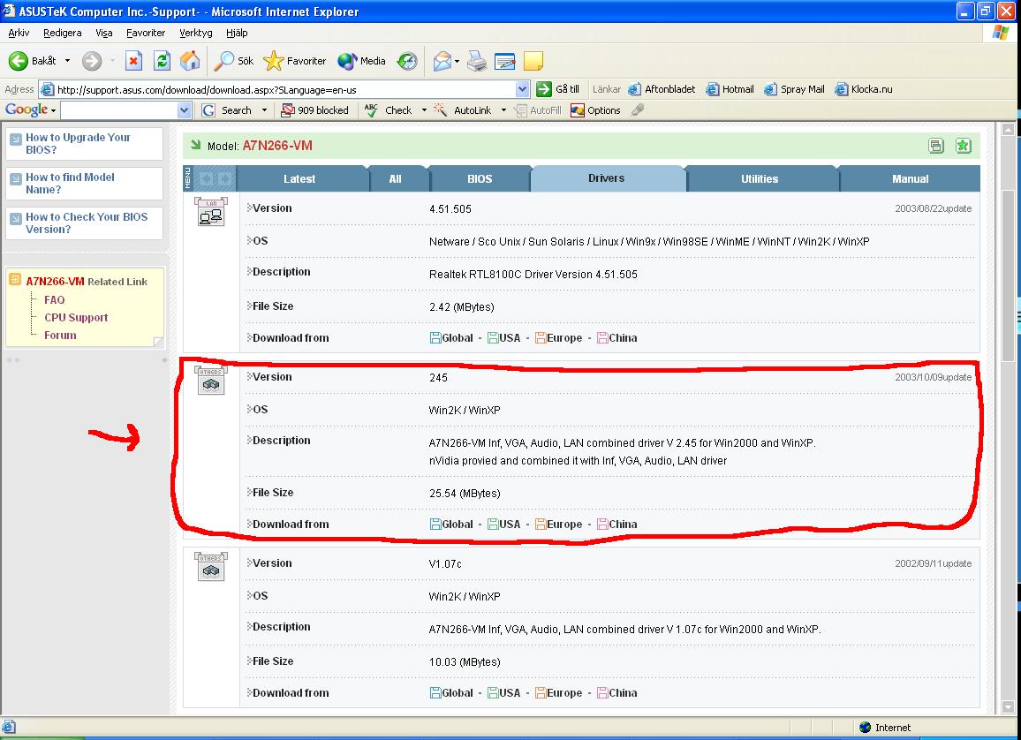
Task: Expand the address bar dropdown
Action: coord(522,89)
